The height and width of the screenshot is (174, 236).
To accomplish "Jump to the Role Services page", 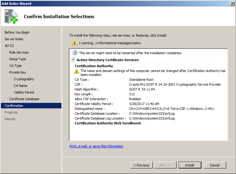I will [19, 52].
